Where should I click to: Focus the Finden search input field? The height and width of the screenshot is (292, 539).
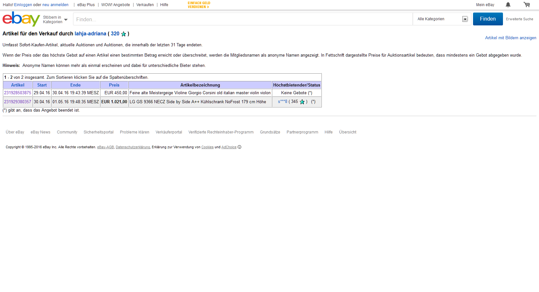[x=243, y=19]
